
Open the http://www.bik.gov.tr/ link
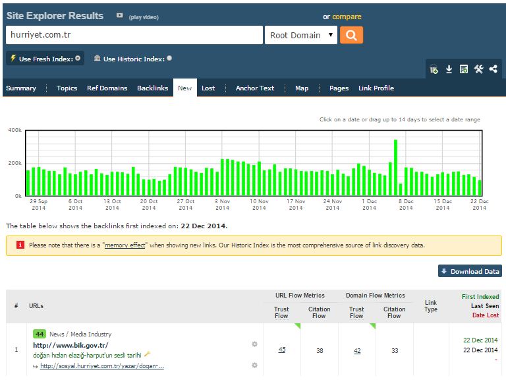(70, 345)
